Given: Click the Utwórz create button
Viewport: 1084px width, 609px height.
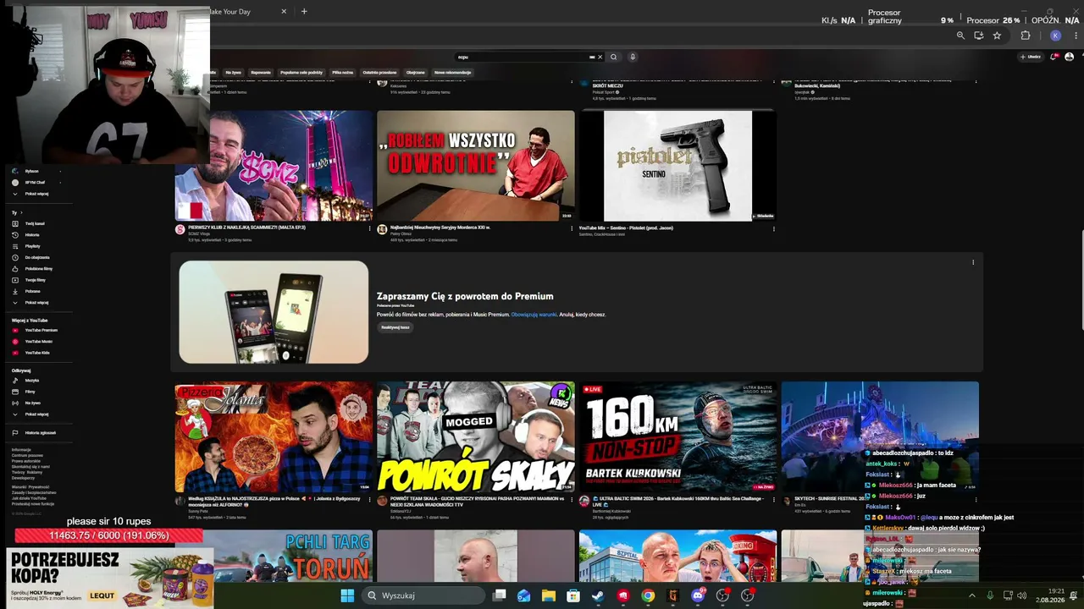Looking at the screenshot, I should (1031, 57).
